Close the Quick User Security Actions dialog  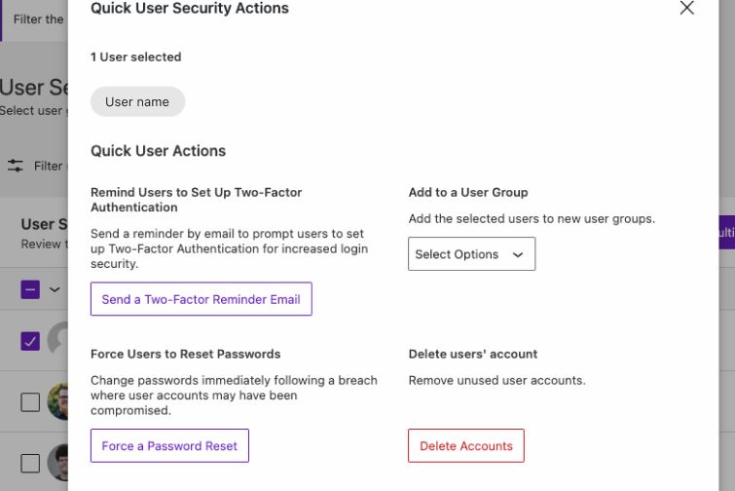coord(686,9)
